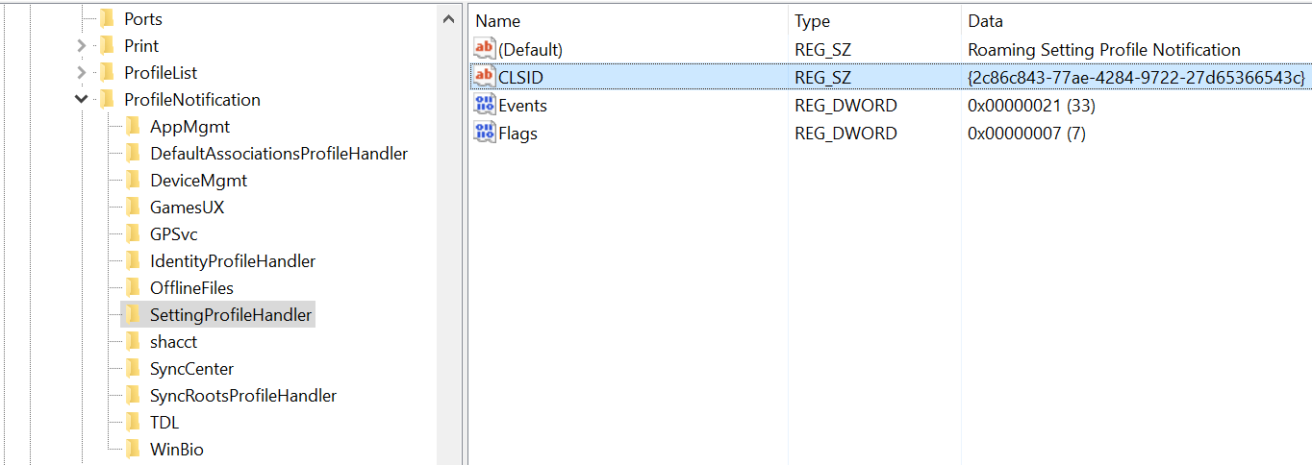
Task: Select the ProfileList key label
Action: click(x=161, y=73)
